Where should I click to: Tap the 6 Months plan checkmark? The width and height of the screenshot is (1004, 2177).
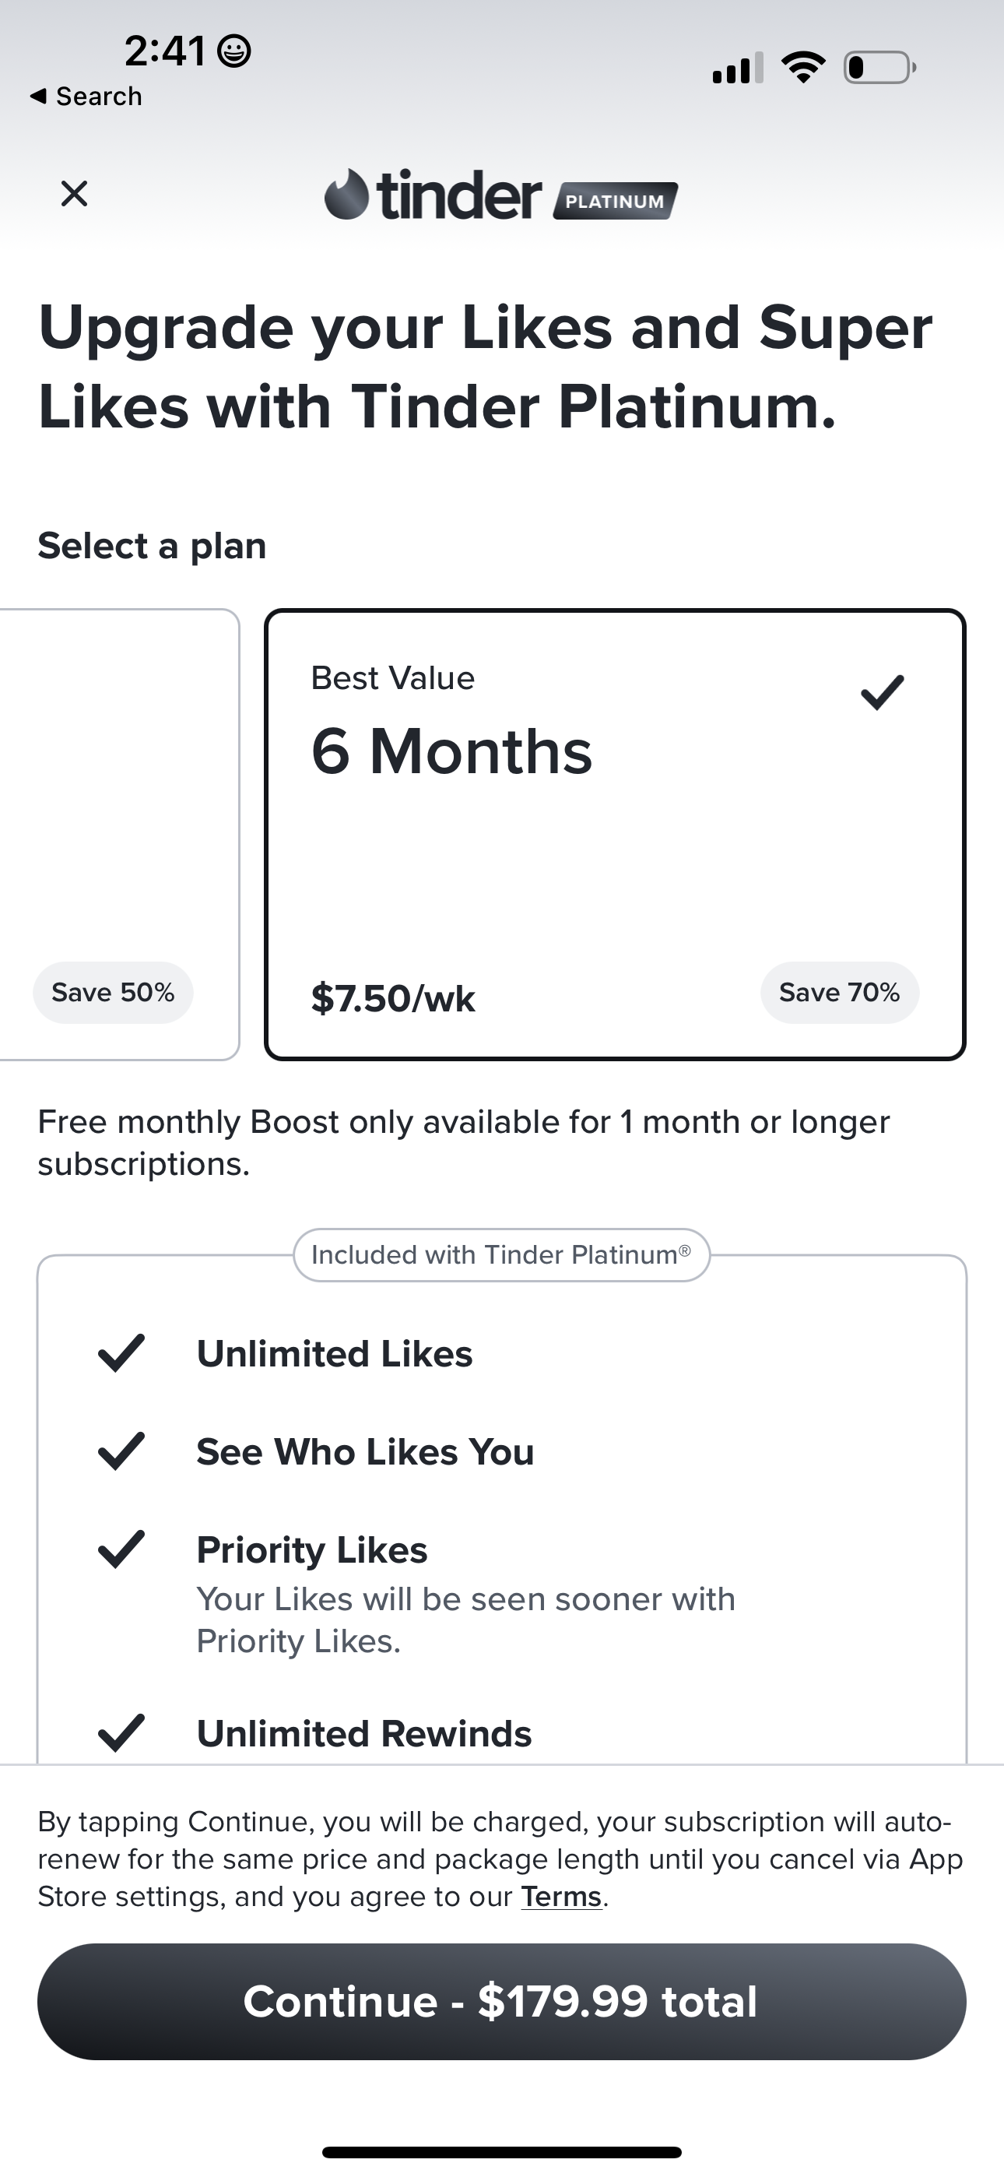click(883, 692)
